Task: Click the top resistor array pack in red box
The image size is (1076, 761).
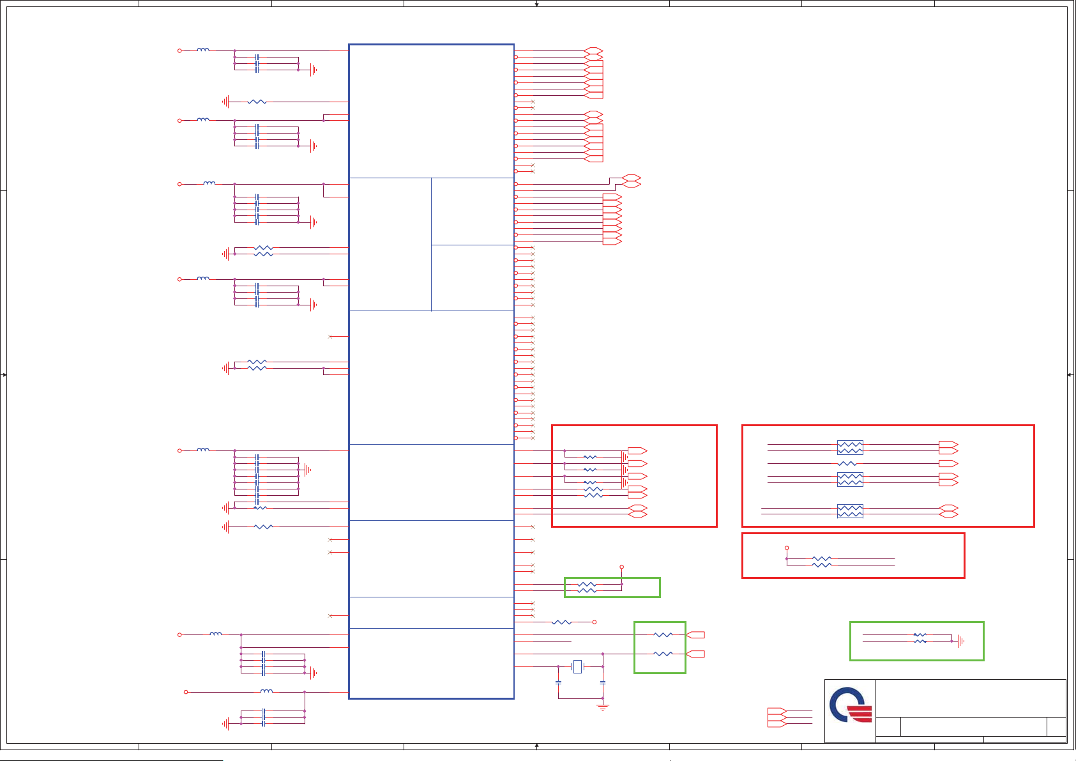Action: (850, 447)
